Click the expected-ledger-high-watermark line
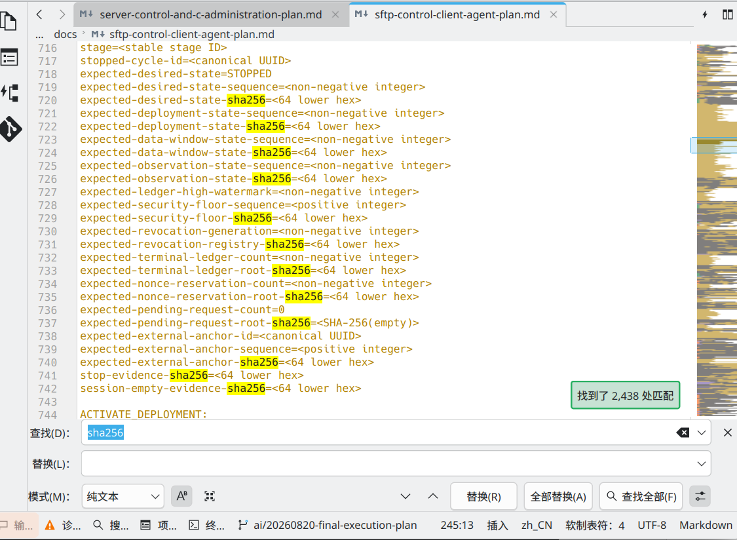 pos(249,191)
